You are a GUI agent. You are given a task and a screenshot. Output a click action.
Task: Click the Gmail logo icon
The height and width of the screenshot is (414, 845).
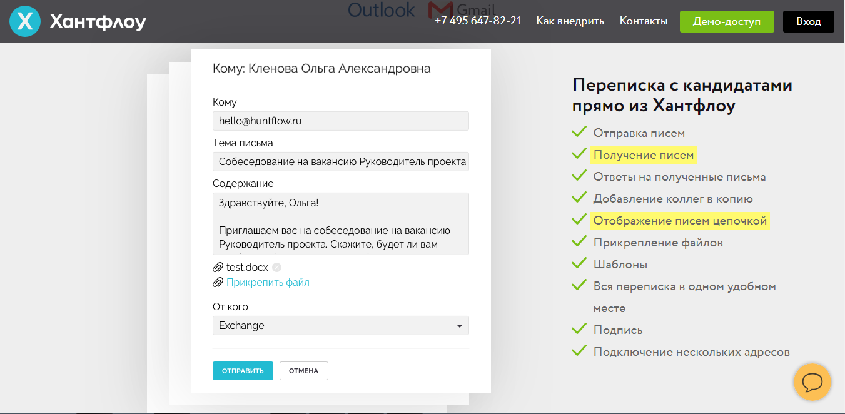tap(441, 10)
